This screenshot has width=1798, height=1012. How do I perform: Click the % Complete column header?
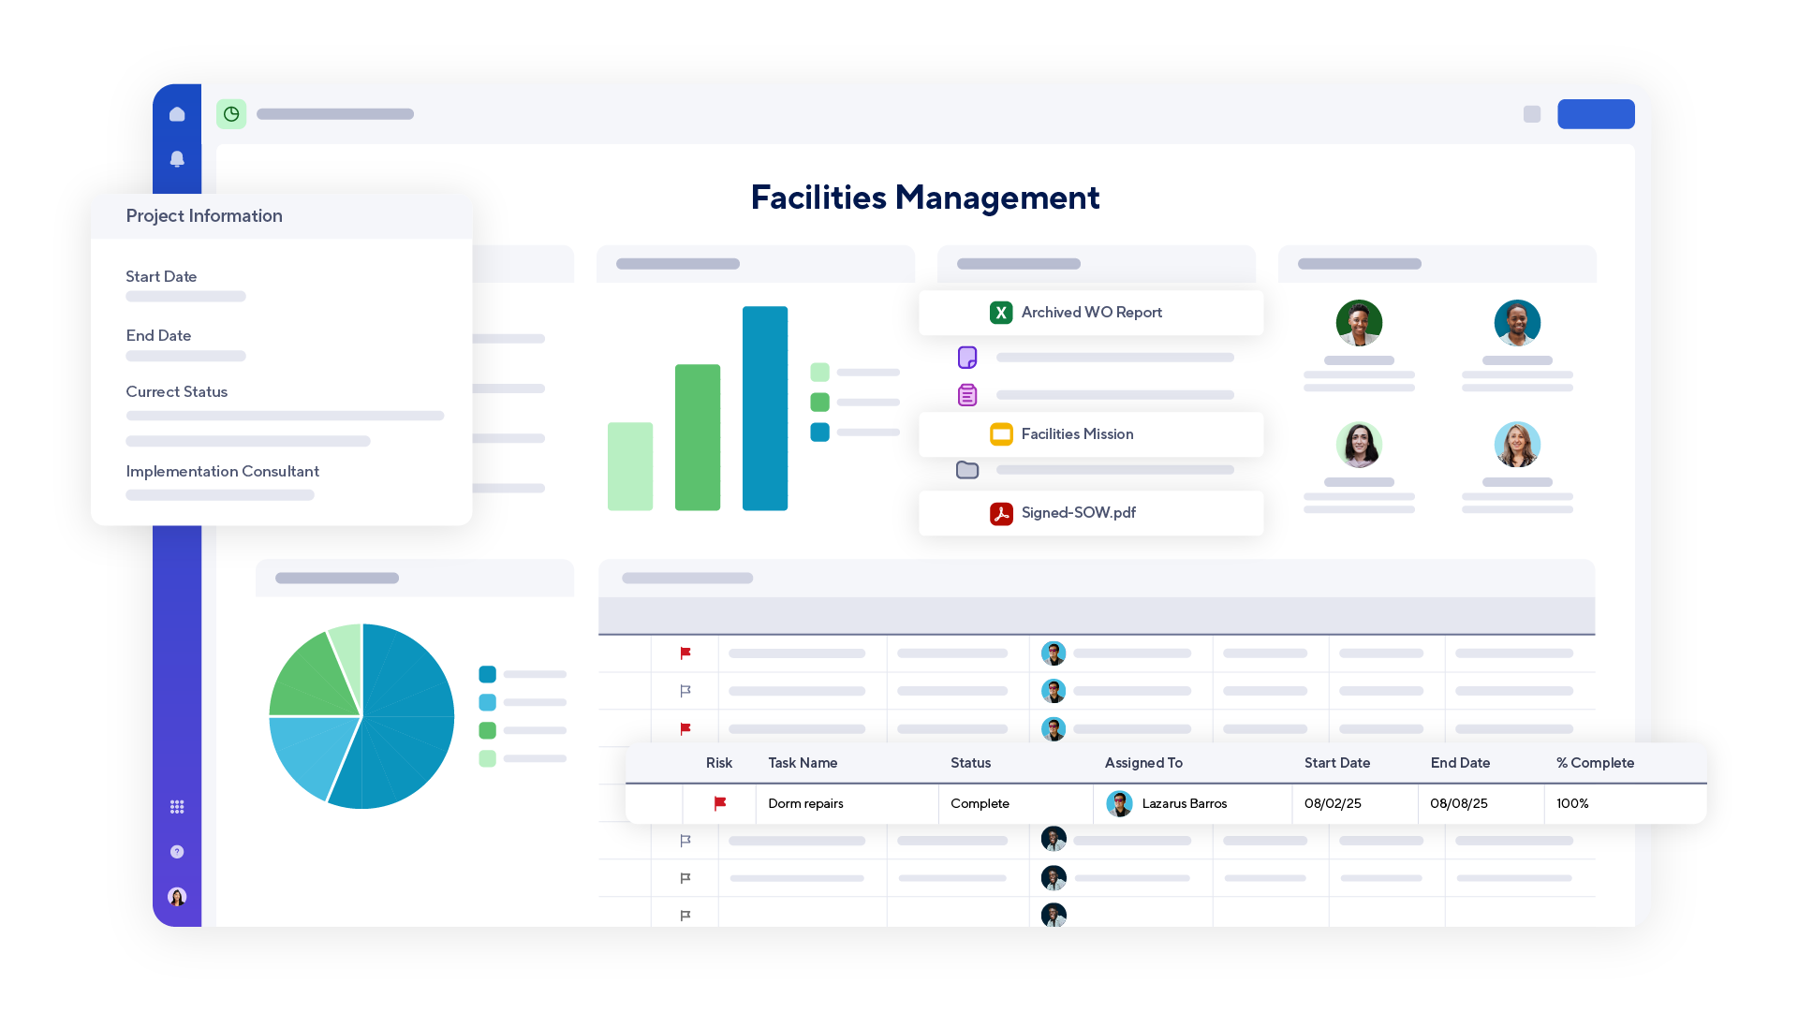pos(1595,763)
